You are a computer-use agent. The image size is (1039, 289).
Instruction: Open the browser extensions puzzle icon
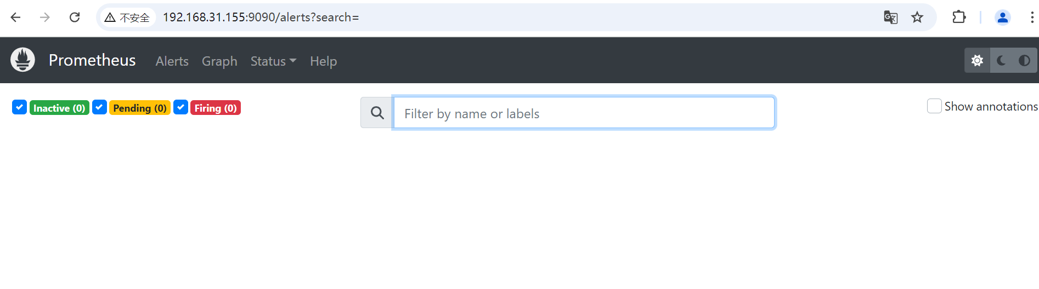(959, 18)
